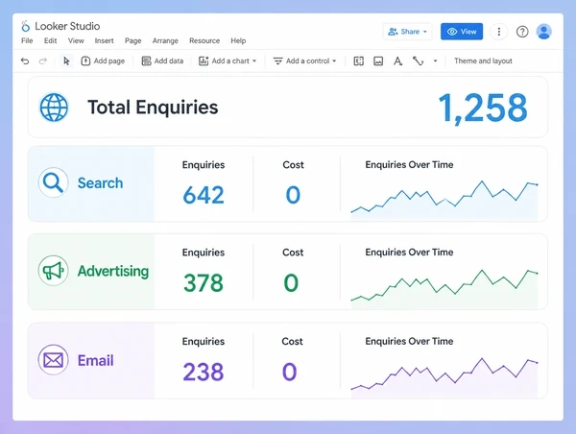Click Enquiries Over Time title in Email row
Screen dimensions: 576x434
(409, 341)
